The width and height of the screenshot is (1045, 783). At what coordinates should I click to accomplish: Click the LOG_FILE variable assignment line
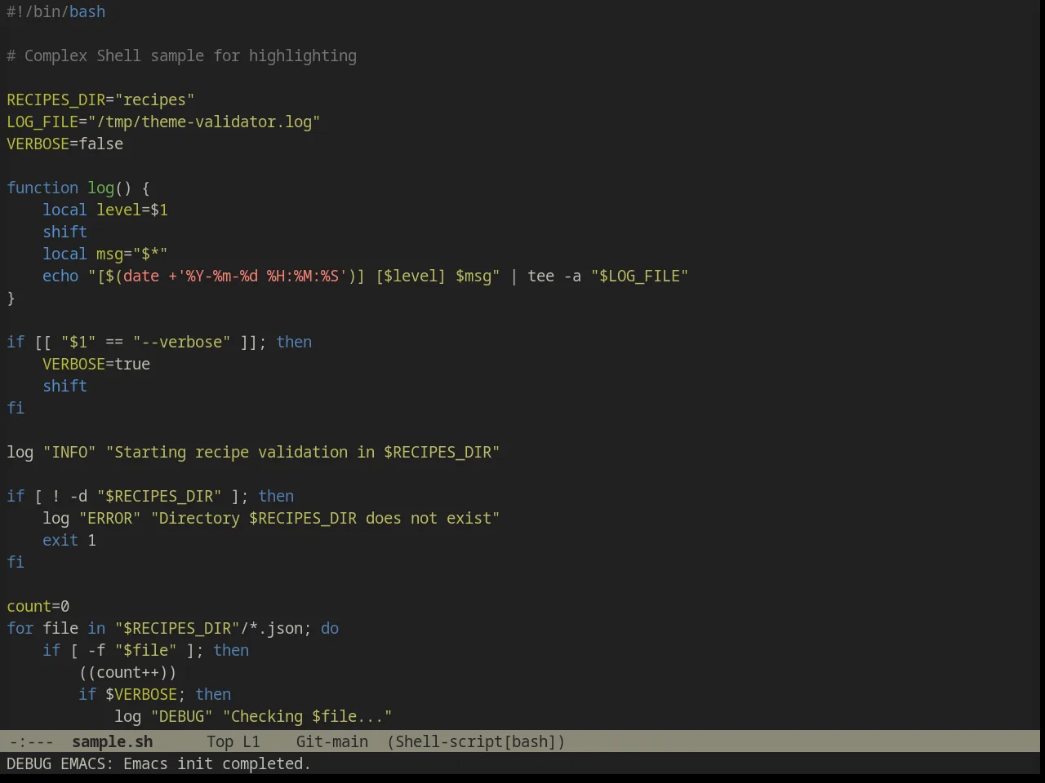click(x=163, y=122)
